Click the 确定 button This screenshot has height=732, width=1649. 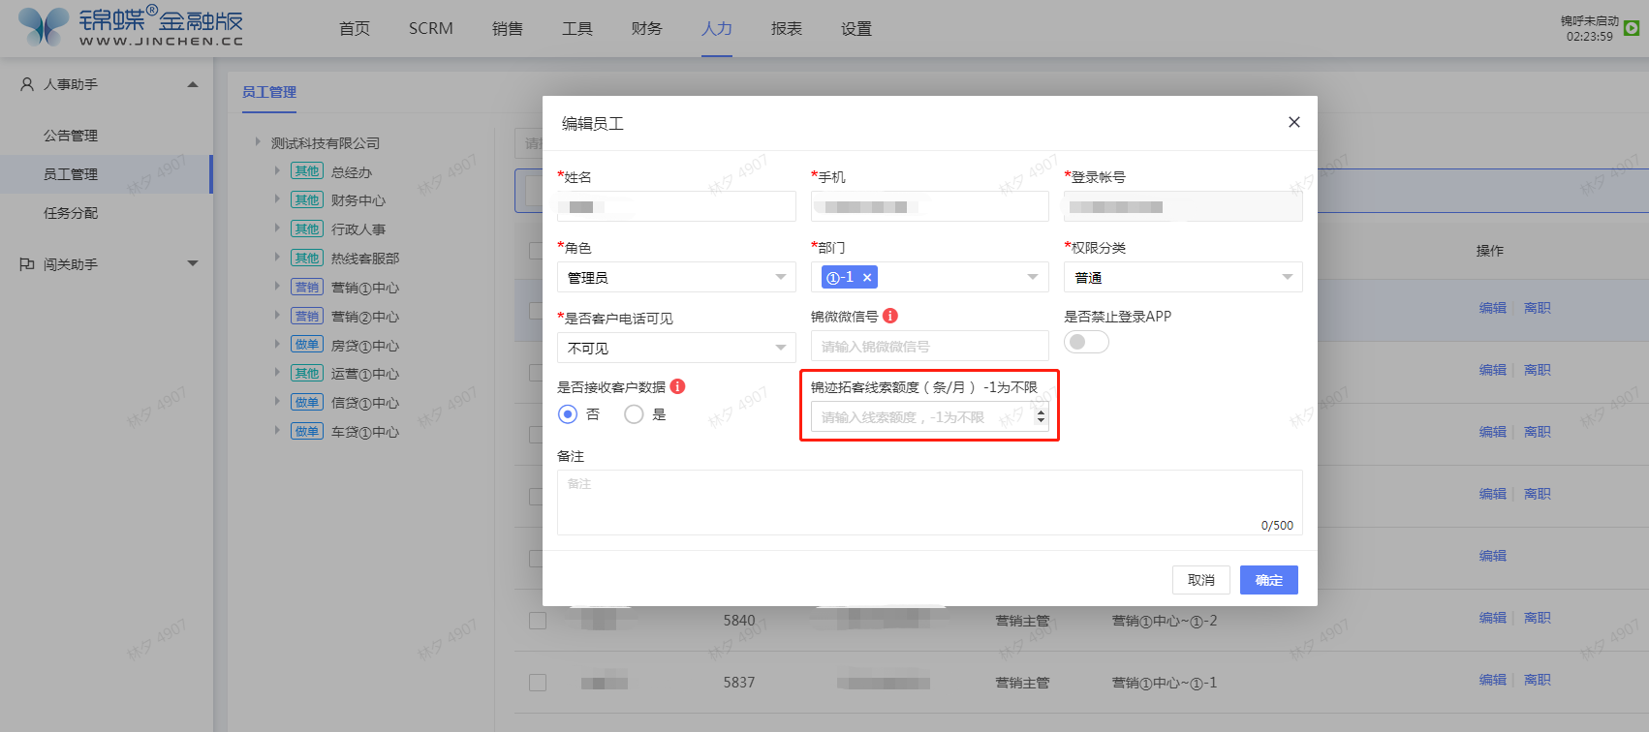(1269, 580)
